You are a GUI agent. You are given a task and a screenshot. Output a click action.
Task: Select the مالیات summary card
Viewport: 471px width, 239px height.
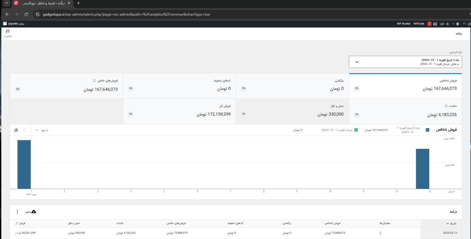point(405,111)
